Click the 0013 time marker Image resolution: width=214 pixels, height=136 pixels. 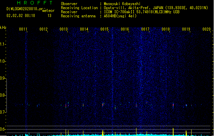pos(64,29)
